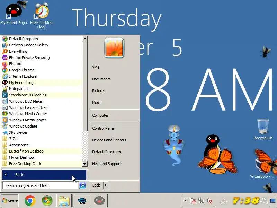Launch Firefox Private Browsing icon
This screenshot has width=277, height=208.
(5, 58)
